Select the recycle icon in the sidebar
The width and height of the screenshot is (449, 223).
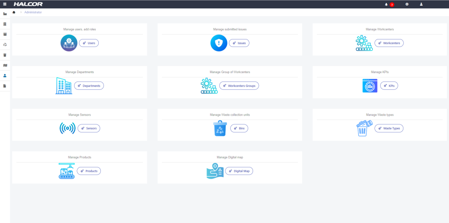click(5, 44)
